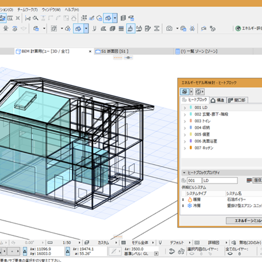Image resolution: width=262 pixels, height=262 pixels.
Task: Toggle the highlighted 3D view button in top row
Action: tap(108, 18)
